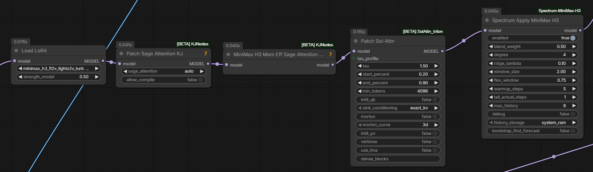Click Spectrum Apply model output socket
The image size is (593, 172).
(580, 31)
